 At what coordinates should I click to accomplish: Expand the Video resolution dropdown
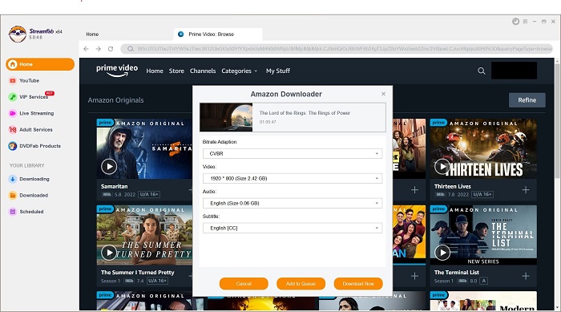[293, 178]
